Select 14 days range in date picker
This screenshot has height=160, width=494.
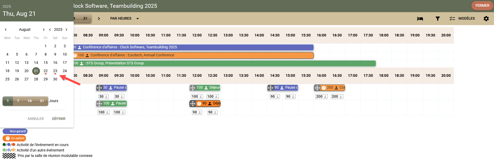click(x=30, y=101)
